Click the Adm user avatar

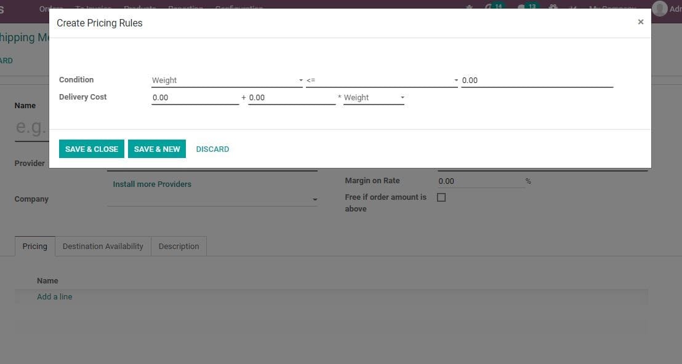[x=659, y=9]
